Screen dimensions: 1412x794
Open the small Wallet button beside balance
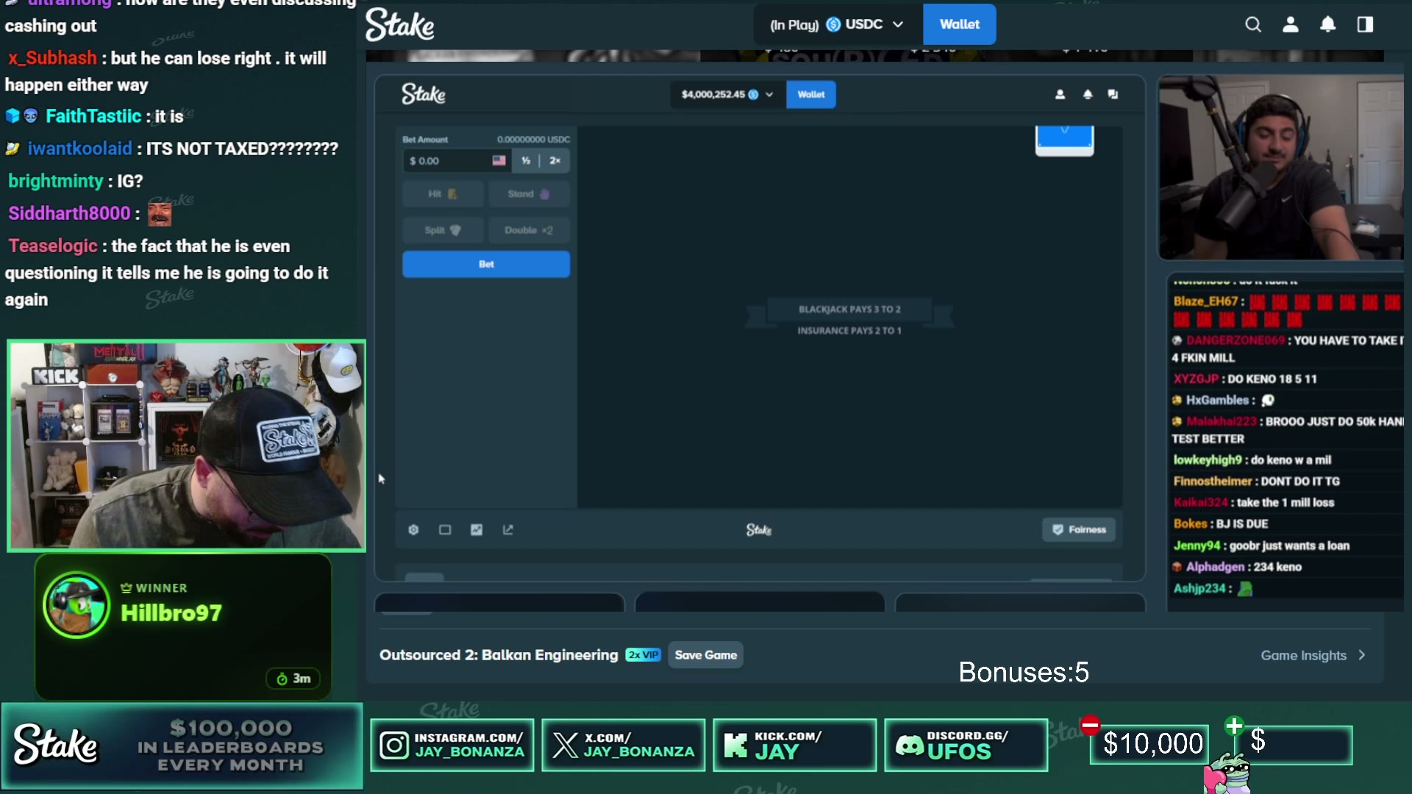coord(811,94)
